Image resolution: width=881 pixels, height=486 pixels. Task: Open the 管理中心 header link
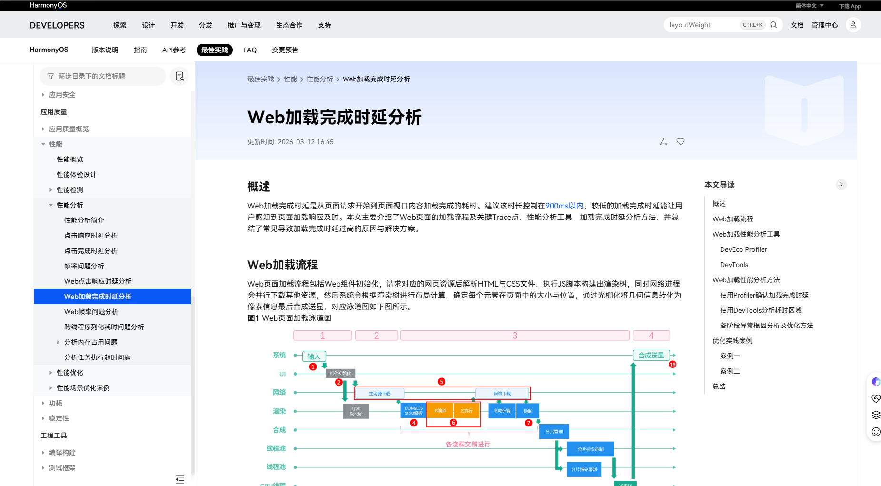click(825, 25)
